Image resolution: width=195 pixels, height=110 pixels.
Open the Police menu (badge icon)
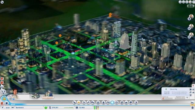click(x=117, y=102)
